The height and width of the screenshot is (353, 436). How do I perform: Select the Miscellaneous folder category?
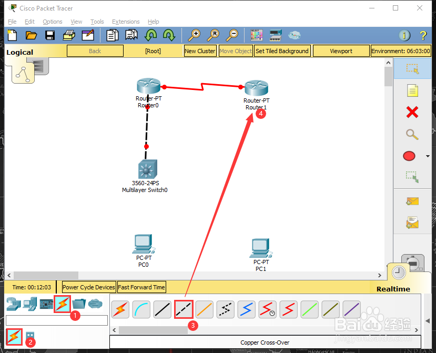point(79,304)
